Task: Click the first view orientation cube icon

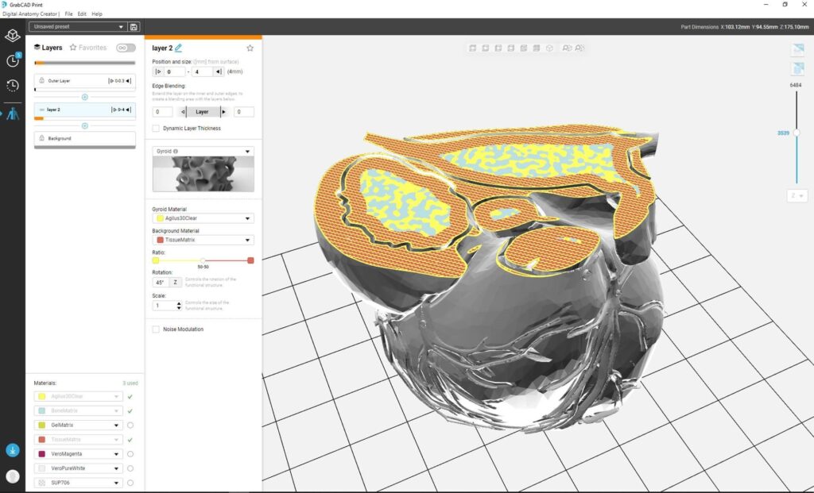Action: [x=474, y=48]
